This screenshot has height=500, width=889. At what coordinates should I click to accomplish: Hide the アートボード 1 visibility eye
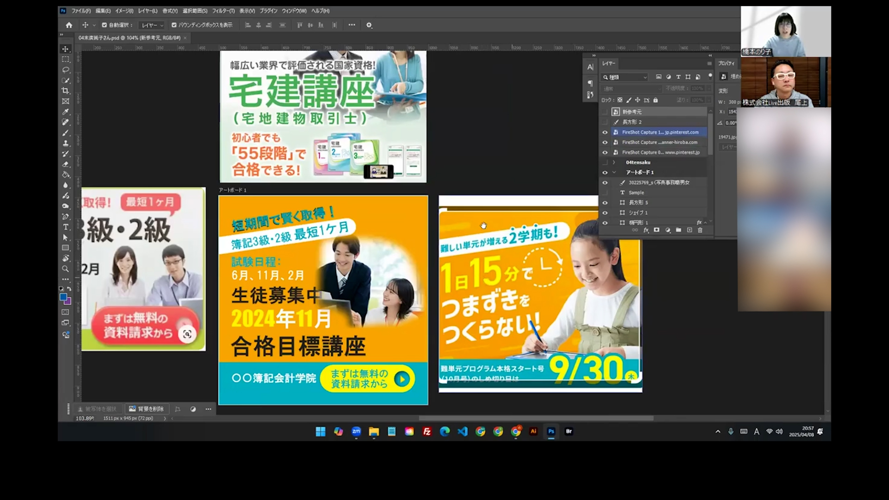605,172
